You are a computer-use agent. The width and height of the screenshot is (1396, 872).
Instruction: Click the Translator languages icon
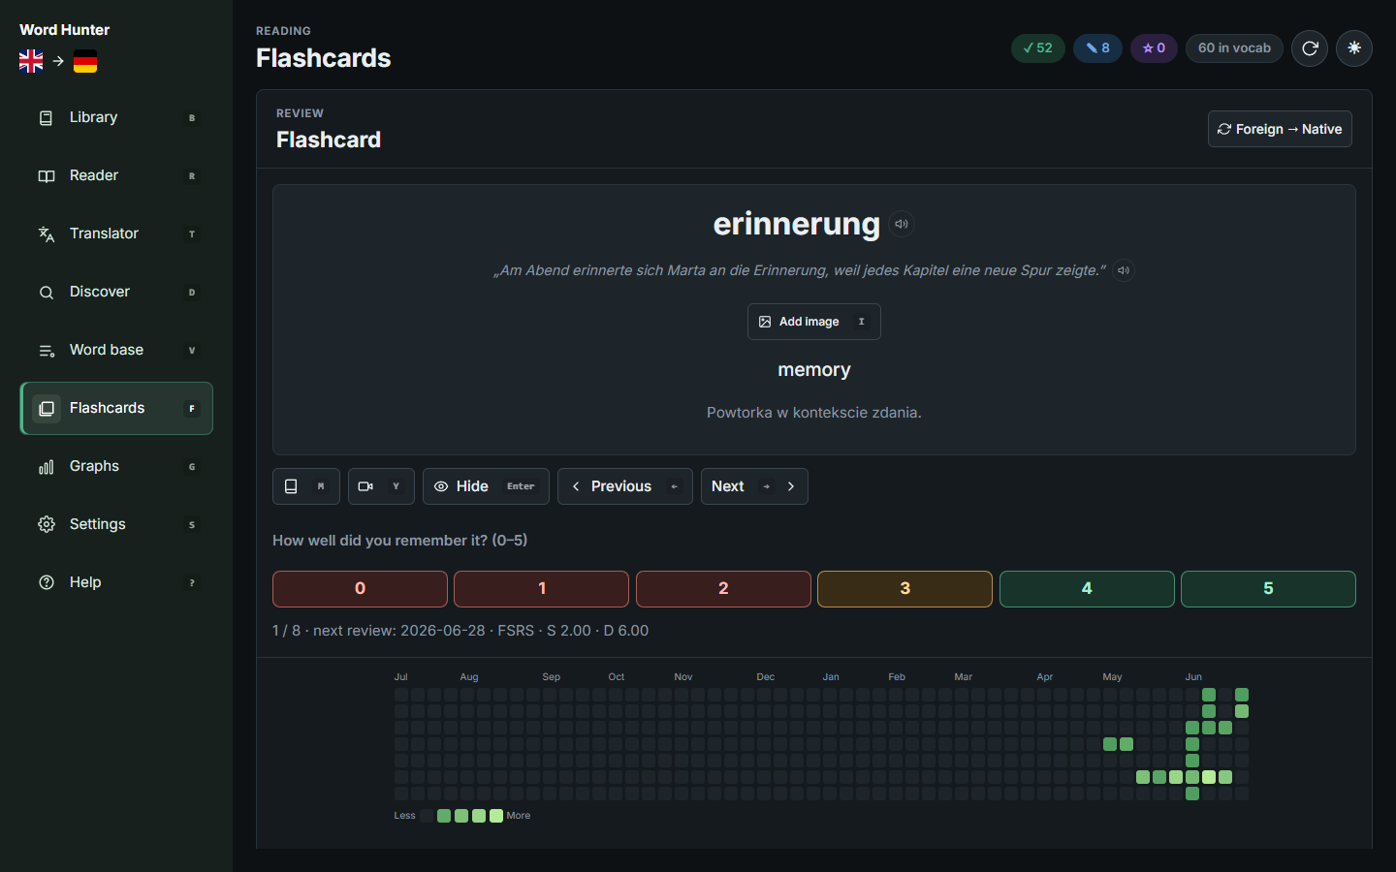[x=46, y=234]
